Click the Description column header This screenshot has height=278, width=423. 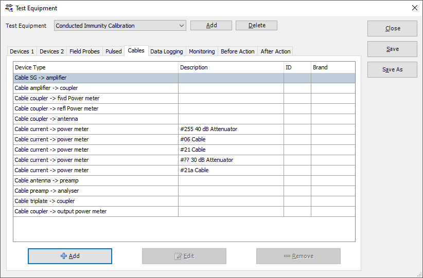pos(231,67)
